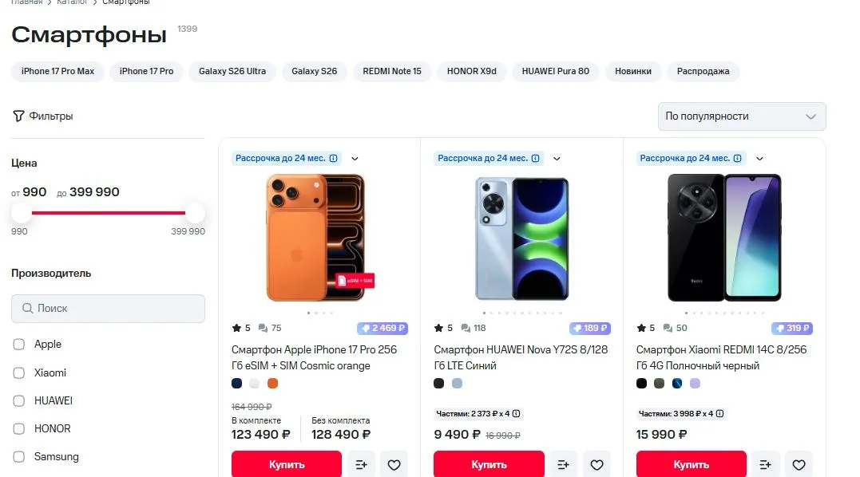Click info icon on iPhone Рассрочка badge
Viewport: 860px width, 477px height.
(334, 158)
